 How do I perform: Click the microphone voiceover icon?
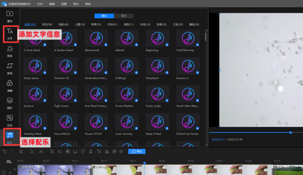pyautogui.click(x=90, y=152)
